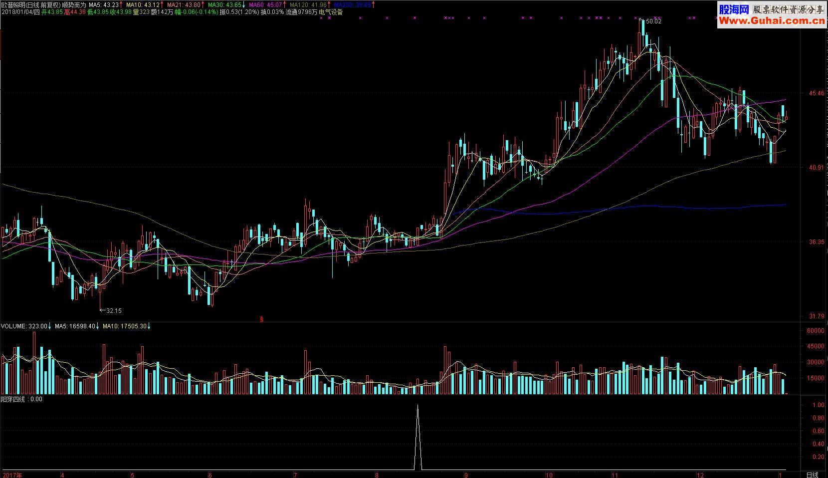
Task: Click the 0.20 indicator axis label
Action: (x=818, y=457)
